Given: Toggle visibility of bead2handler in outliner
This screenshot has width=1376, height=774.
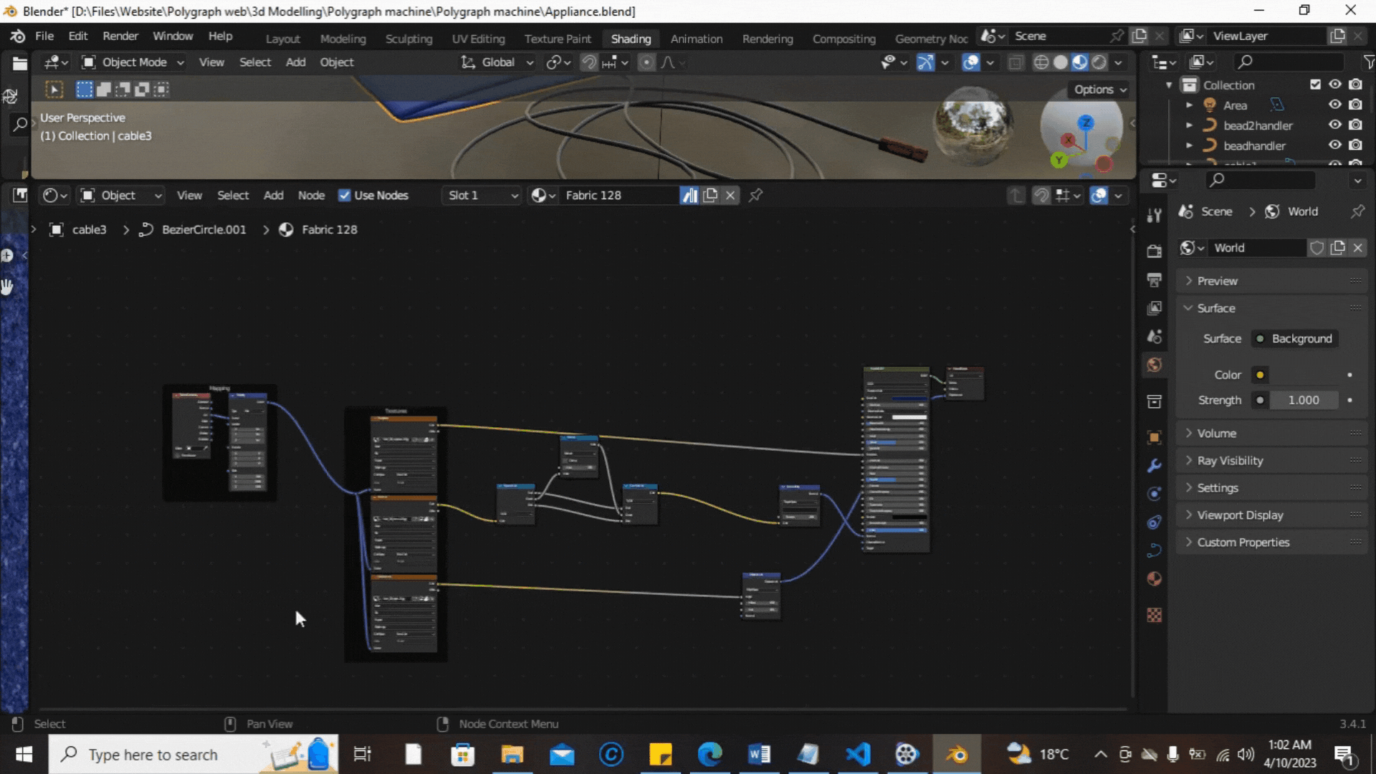Looking at the screenshot, I should pos(1335,125).
